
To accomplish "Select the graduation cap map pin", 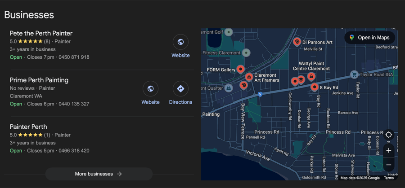I will [301, 79].
